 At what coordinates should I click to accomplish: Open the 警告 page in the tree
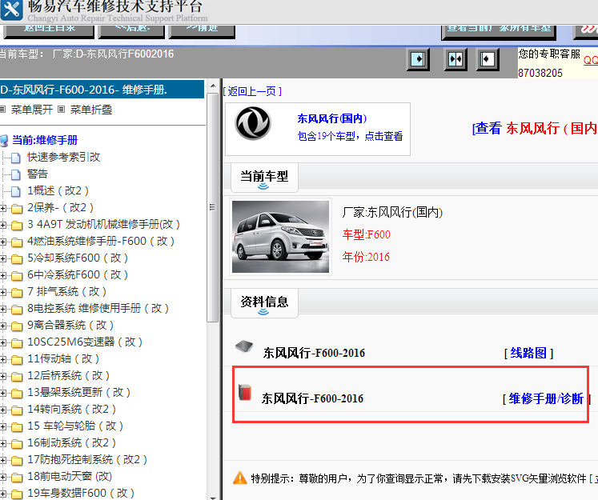tap(38, 174)
